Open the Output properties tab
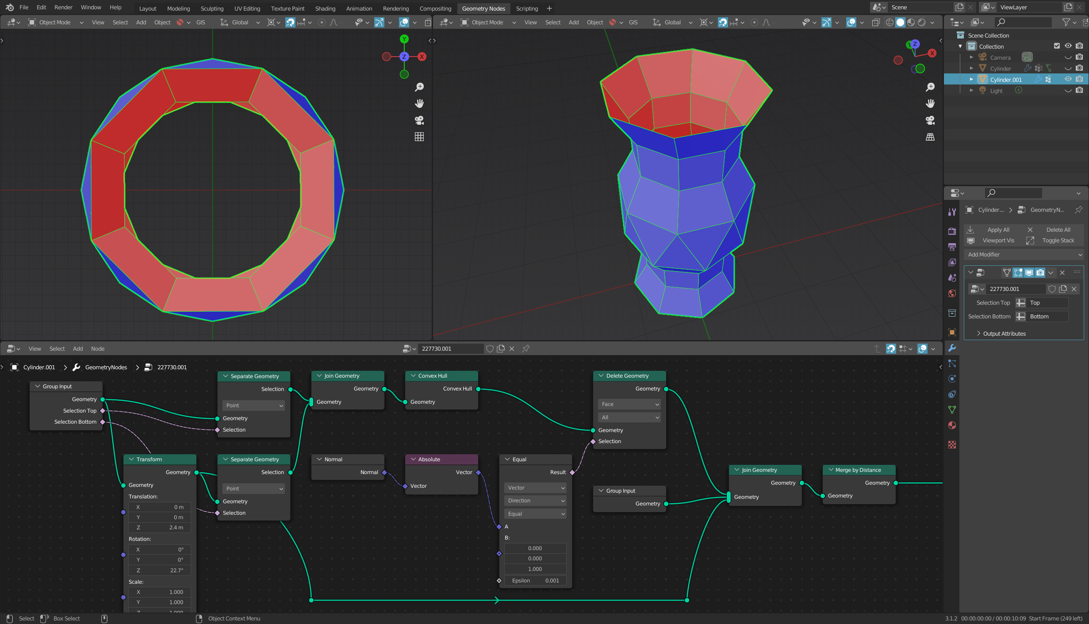The image size is (1089, 624). tap(952, 247)
